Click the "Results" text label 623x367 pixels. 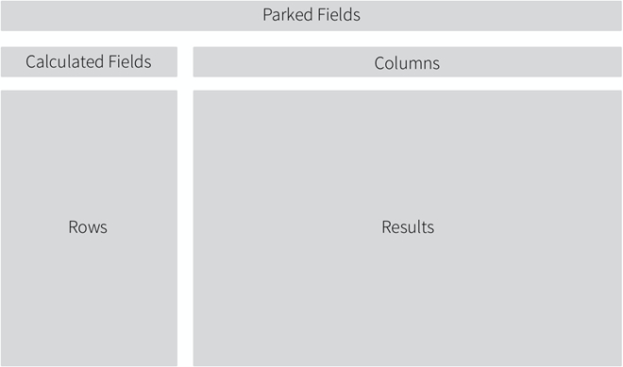(408, 227)
